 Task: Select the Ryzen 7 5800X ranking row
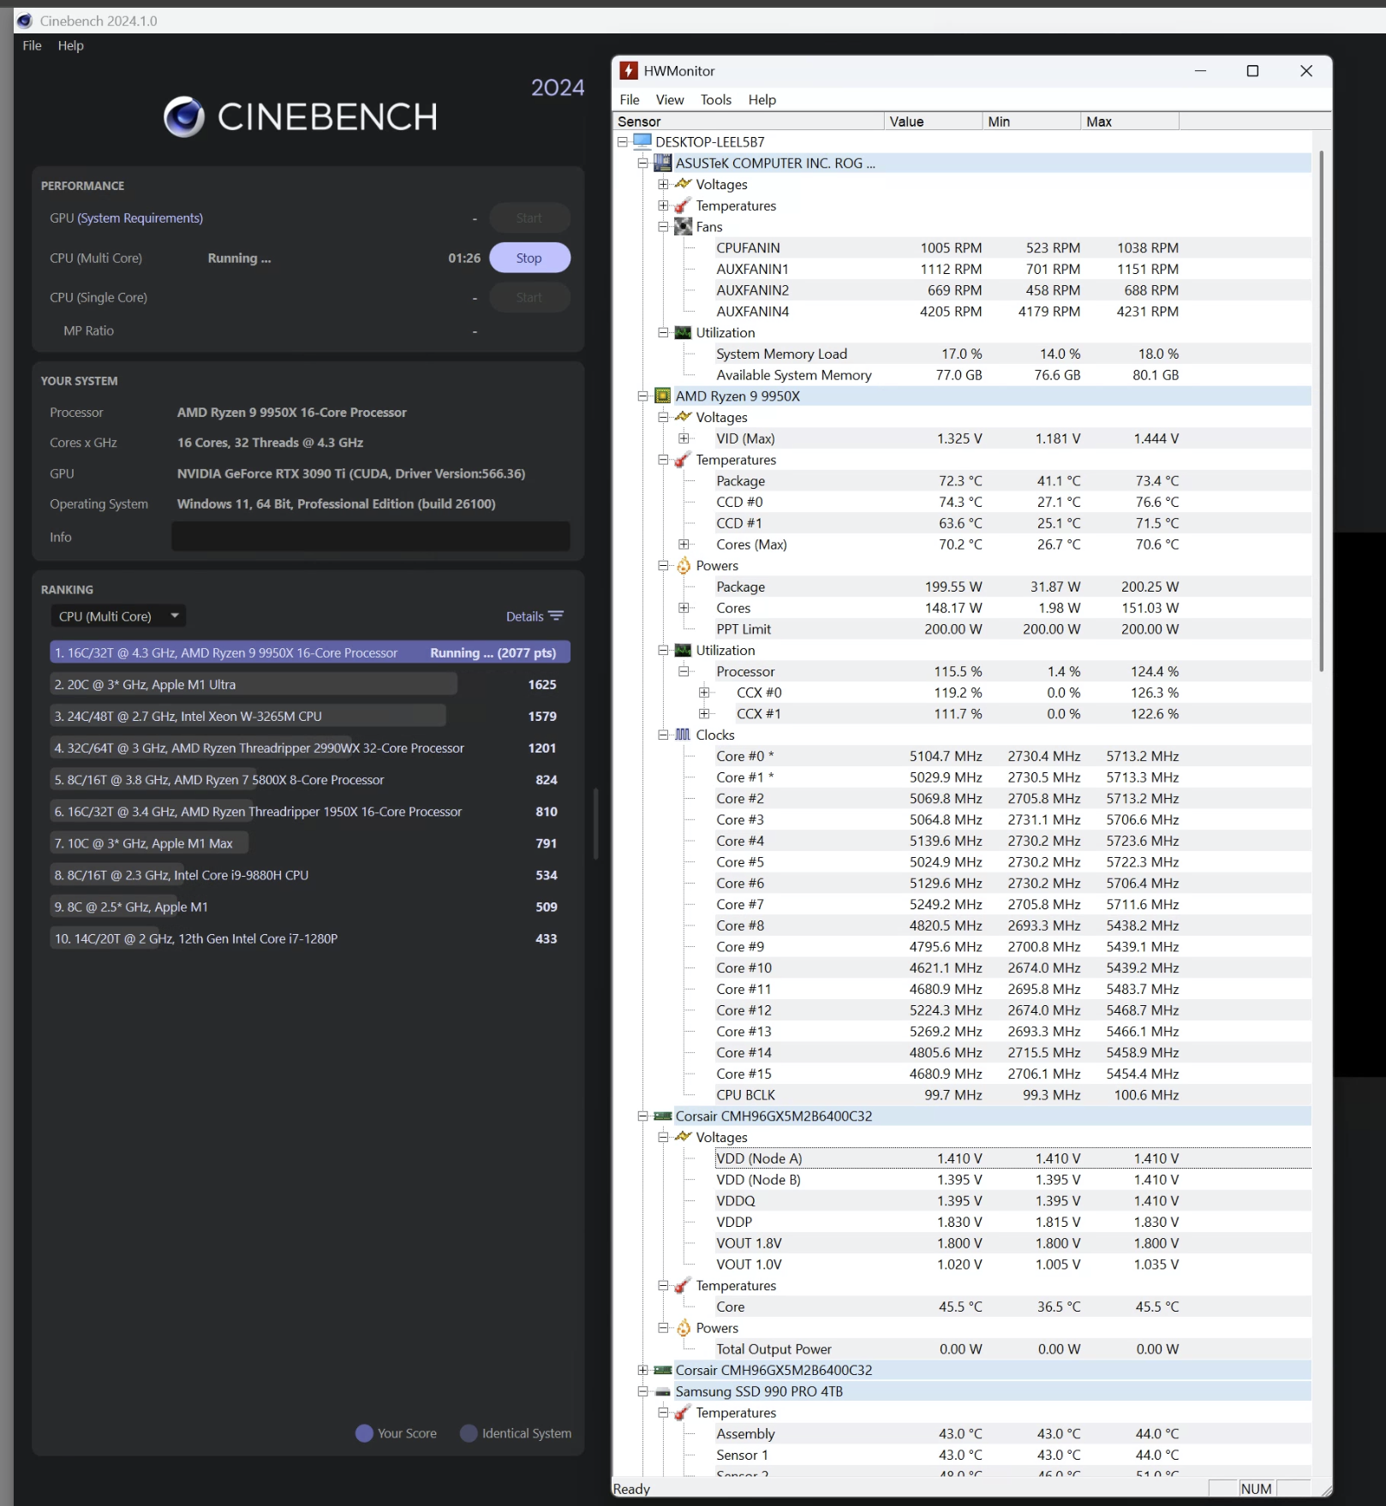point(310,779)
